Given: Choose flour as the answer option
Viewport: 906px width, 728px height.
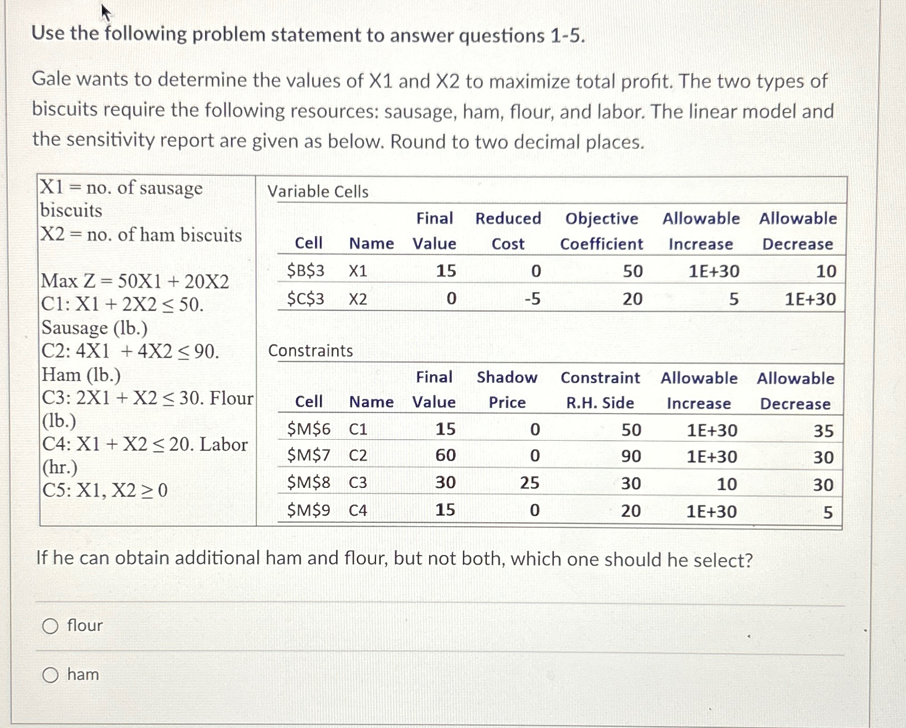Looking at the screenshot, I should click(50, 627).
